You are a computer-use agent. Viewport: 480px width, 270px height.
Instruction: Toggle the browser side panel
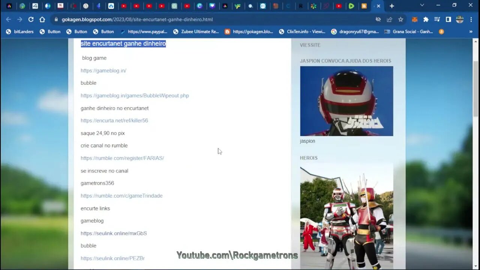[x=448, y=19]
